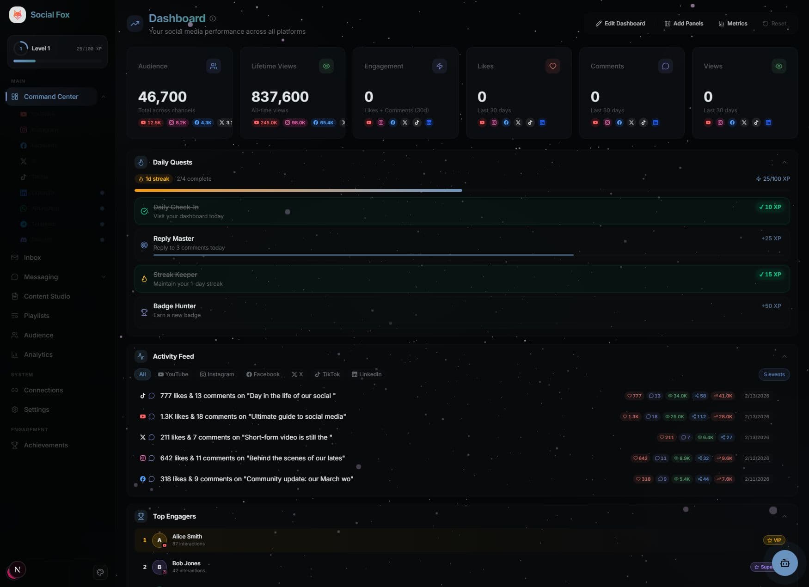Click the Reset button

774,24
